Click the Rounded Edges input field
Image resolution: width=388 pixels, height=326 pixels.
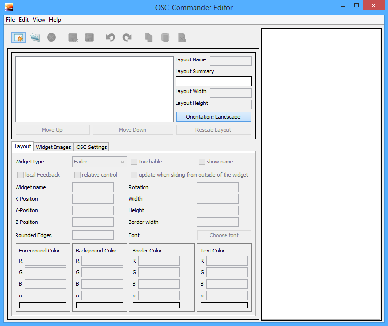[x=93, y=235]
